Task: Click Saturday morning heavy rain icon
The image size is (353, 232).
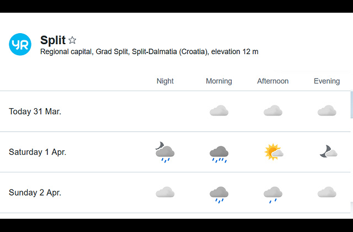Action: tap(219, 154)
